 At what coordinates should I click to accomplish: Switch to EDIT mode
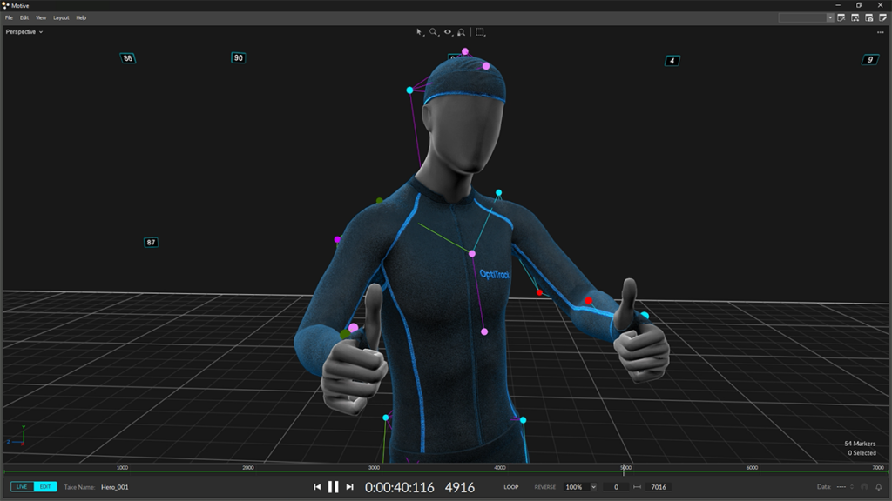coord(45,487)
